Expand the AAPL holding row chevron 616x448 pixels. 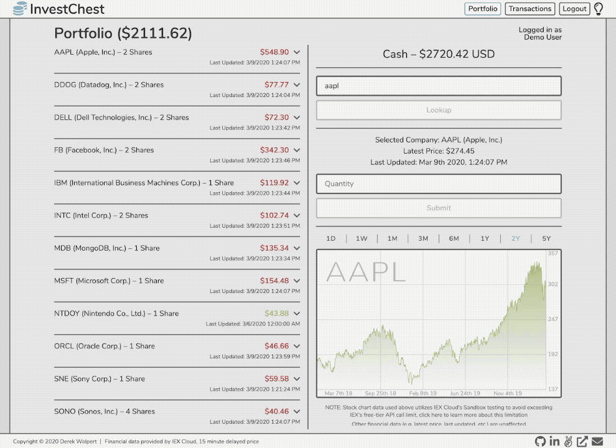click(x=297, y=52)
